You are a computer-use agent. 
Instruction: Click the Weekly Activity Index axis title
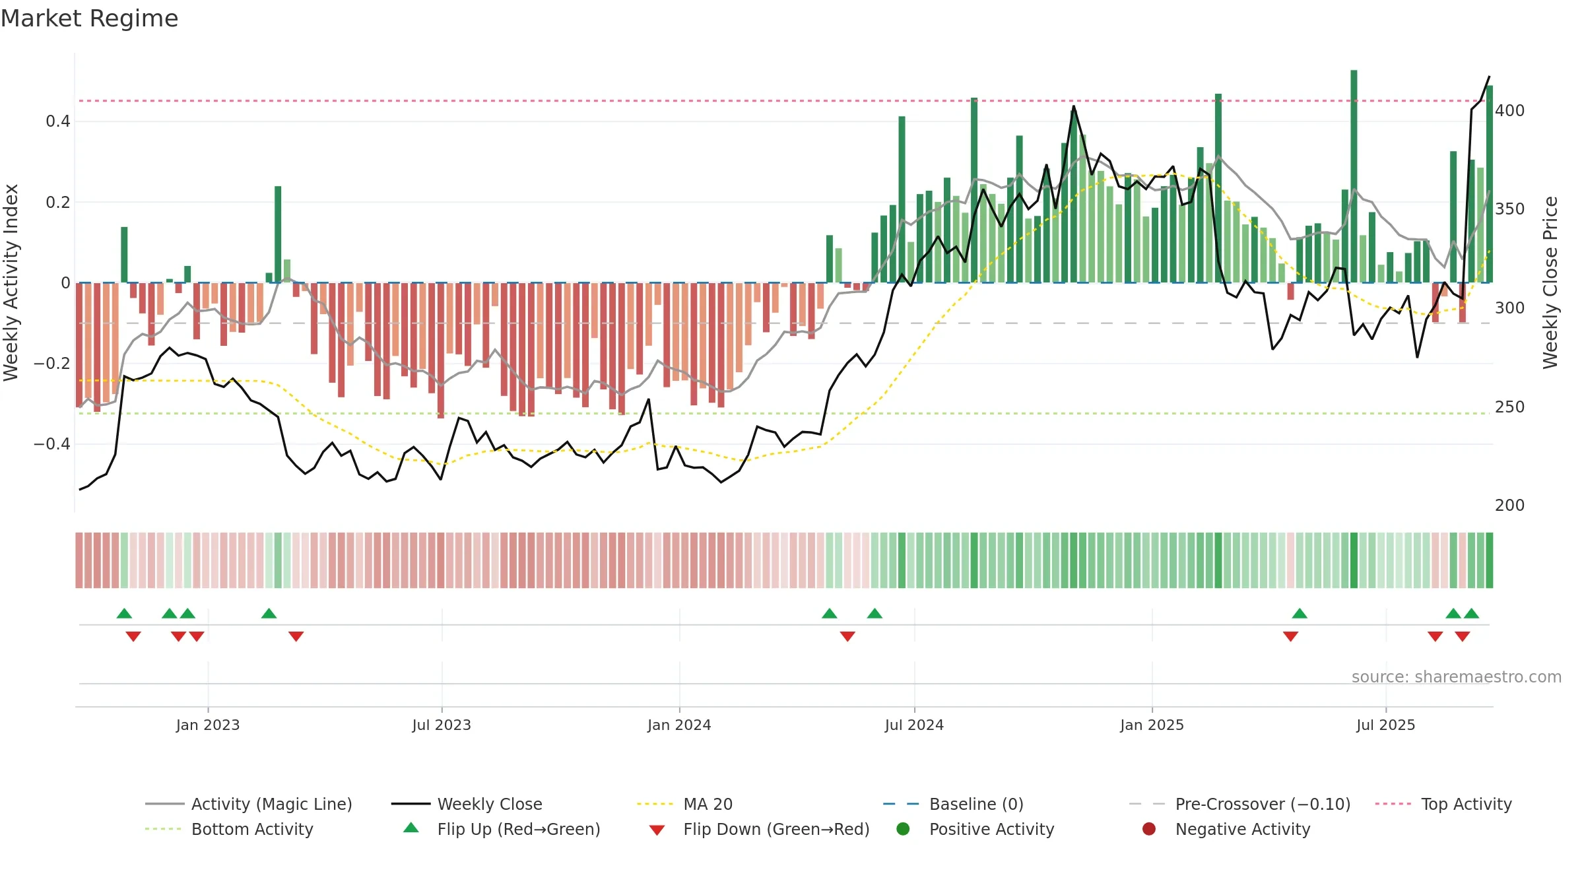(x=11, y=282)
